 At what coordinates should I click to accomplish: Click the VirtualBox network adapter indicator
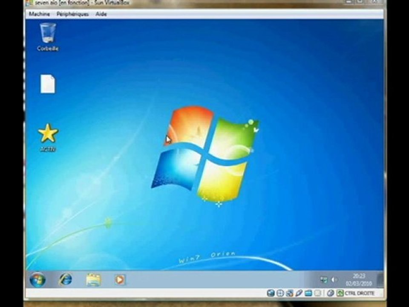(x=290, y=293)
